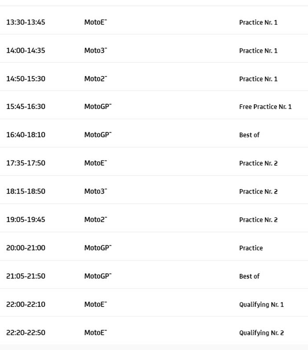Open Best of at 16:40-18:10

coord(249,135)
